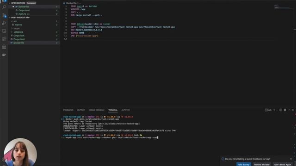Click the 'FROM rust:1 as builder' line

[84, 6]
